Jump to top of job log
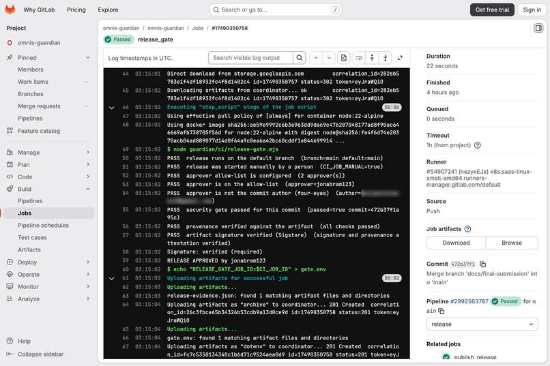 point(372,58)
